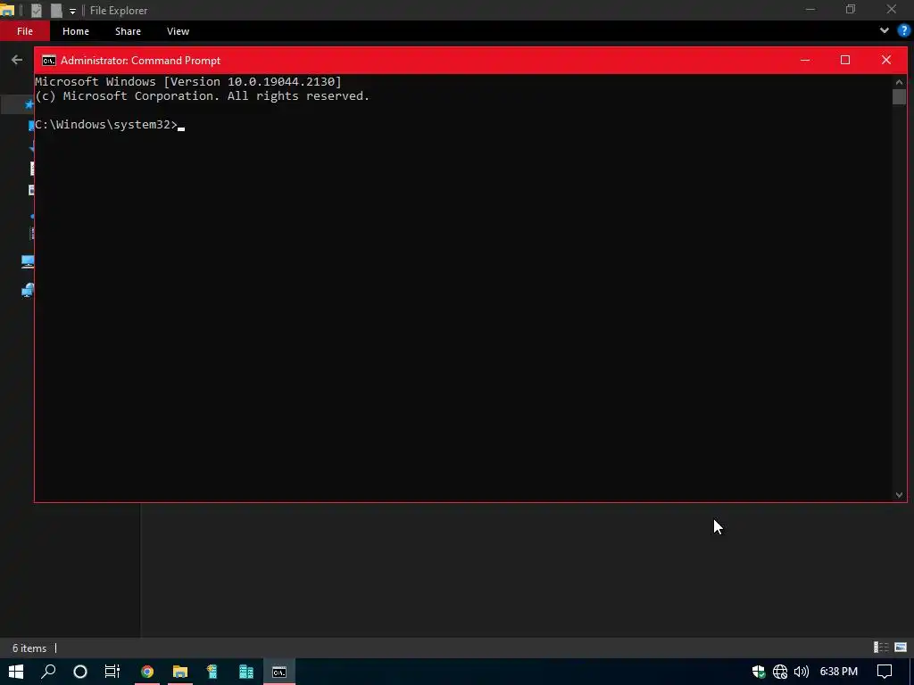The height and width of the screenshot is (685, 914).
Task: Open the Windows Start menu
Action: click(16, 672)
